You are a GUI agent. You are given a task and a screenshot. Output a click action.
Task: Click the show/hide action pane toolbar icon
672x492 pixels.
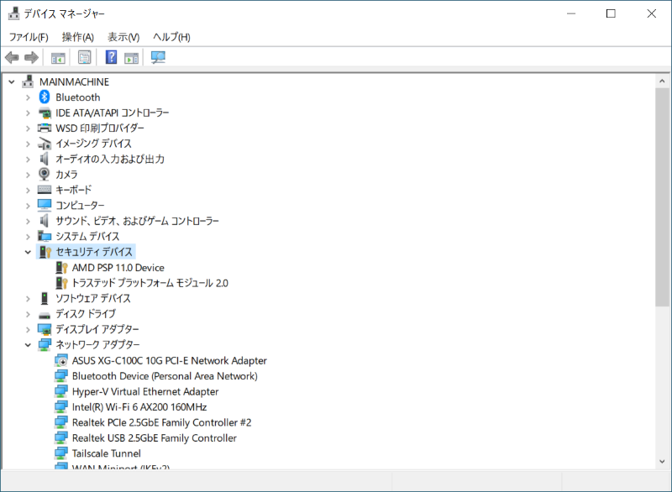coord(131,58)
